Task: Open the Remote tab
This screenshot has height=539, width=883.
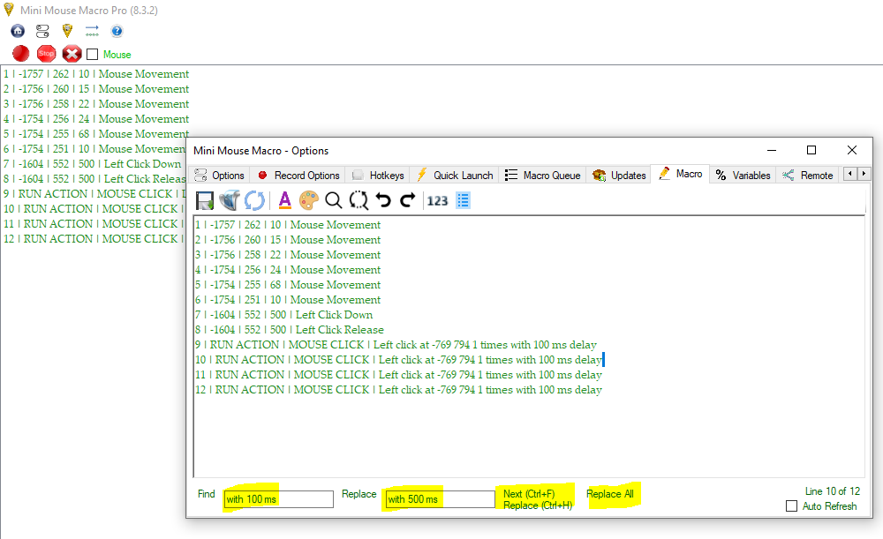Action: 808,176
